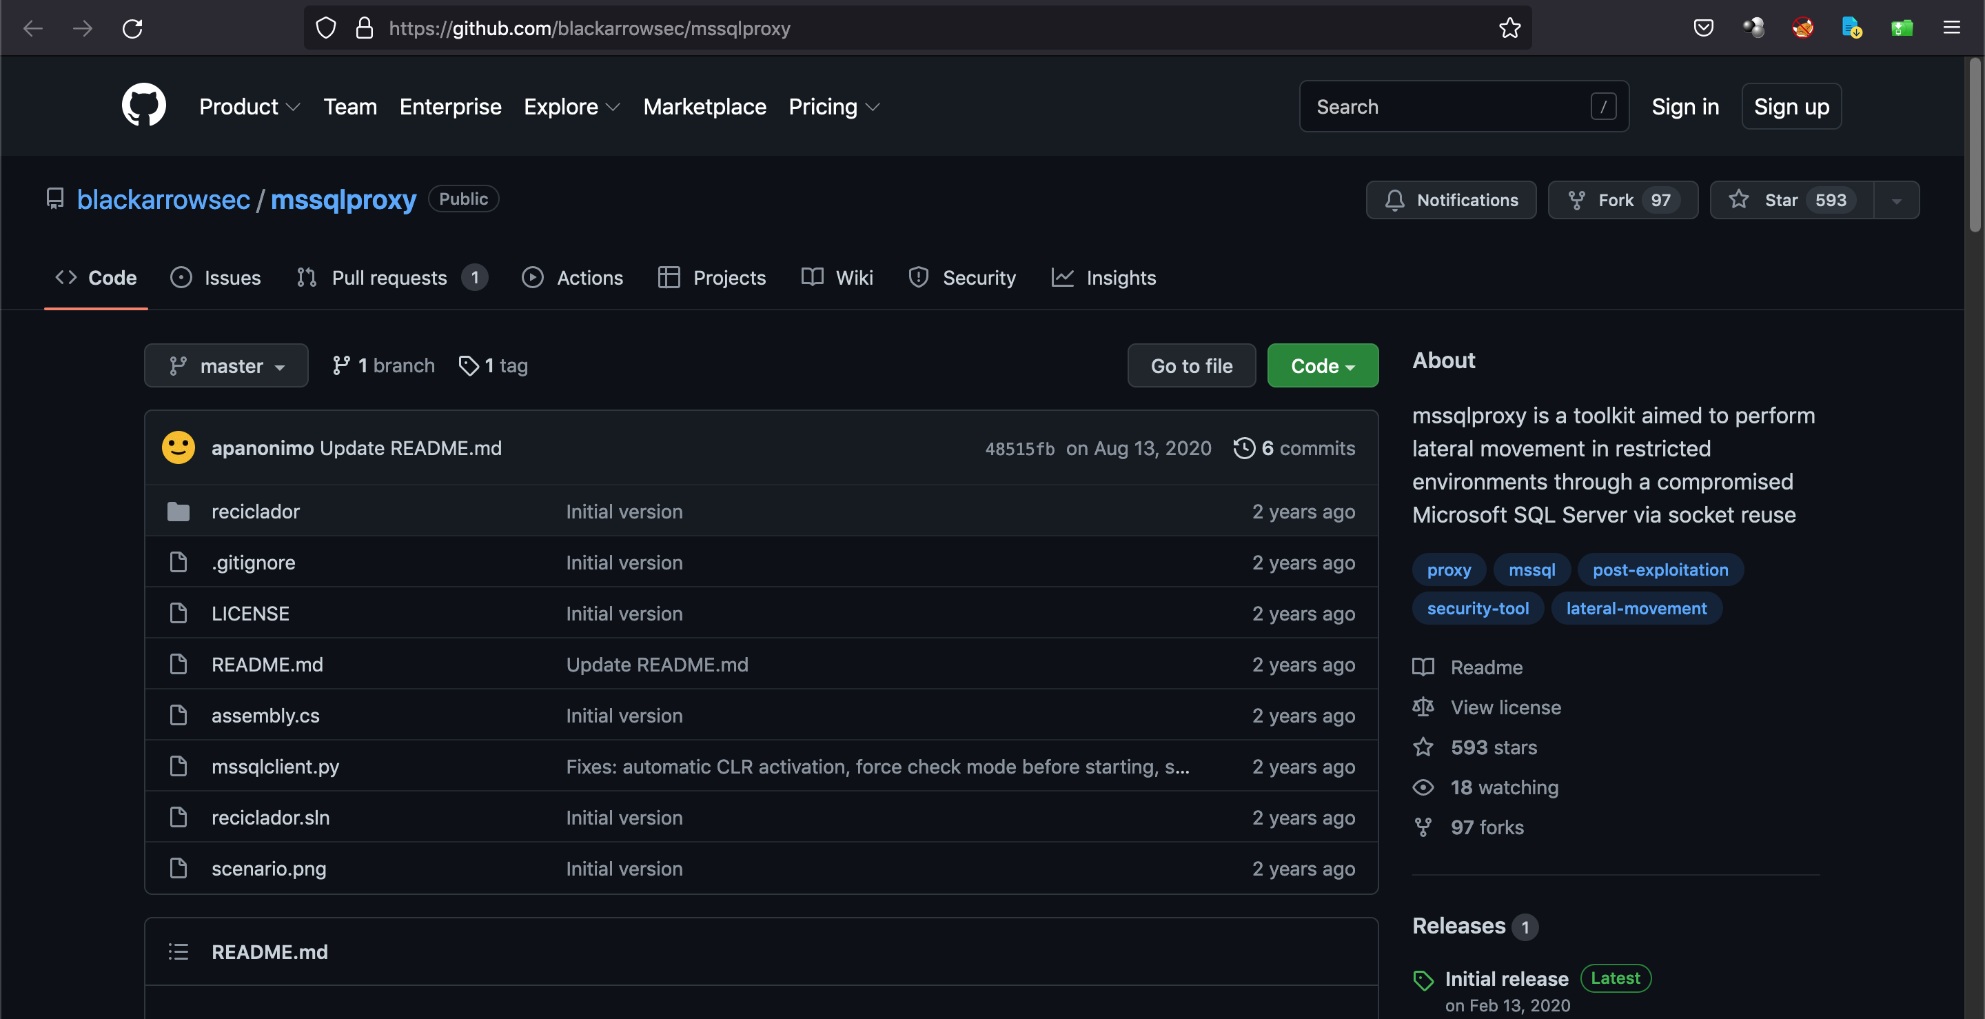Open the LICENSE file
The height and width of the screenshot is (1019, 1985).
[250, 614]
